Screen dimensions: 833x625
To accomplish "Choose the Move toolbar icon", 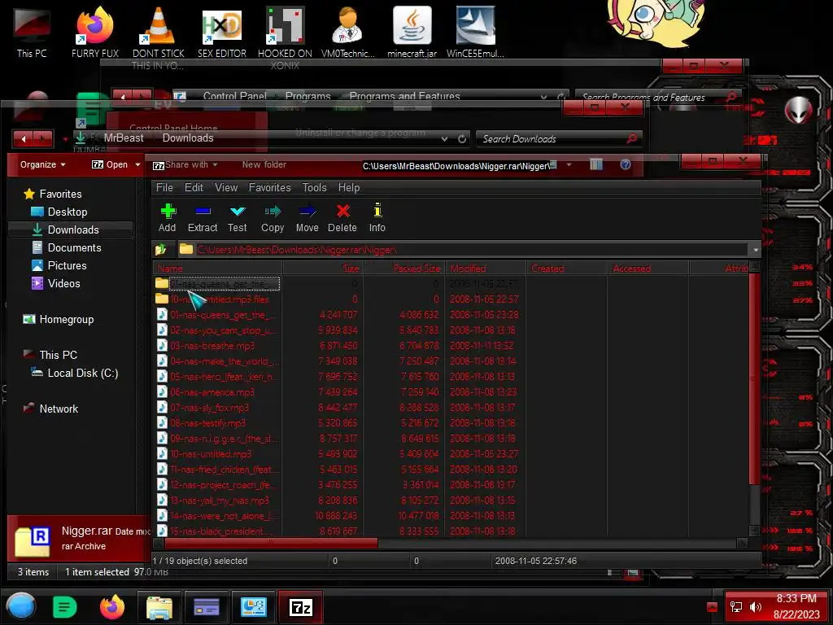I will point(307,218).
